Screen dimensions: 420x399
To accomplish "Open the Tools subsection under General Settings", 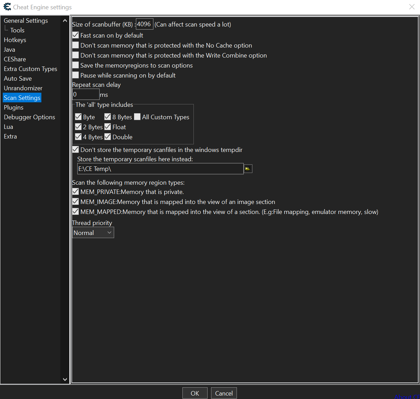I will point(17,30).
